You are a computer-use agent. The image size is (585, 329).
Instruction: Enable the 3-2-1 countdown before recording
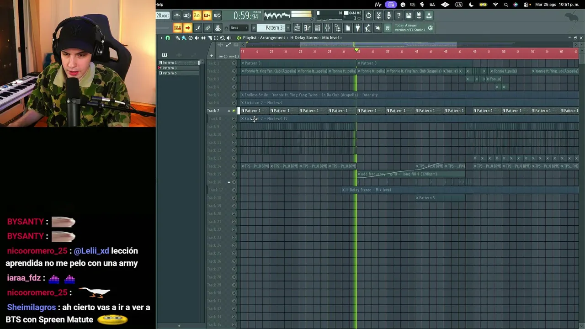coord(197,16)
